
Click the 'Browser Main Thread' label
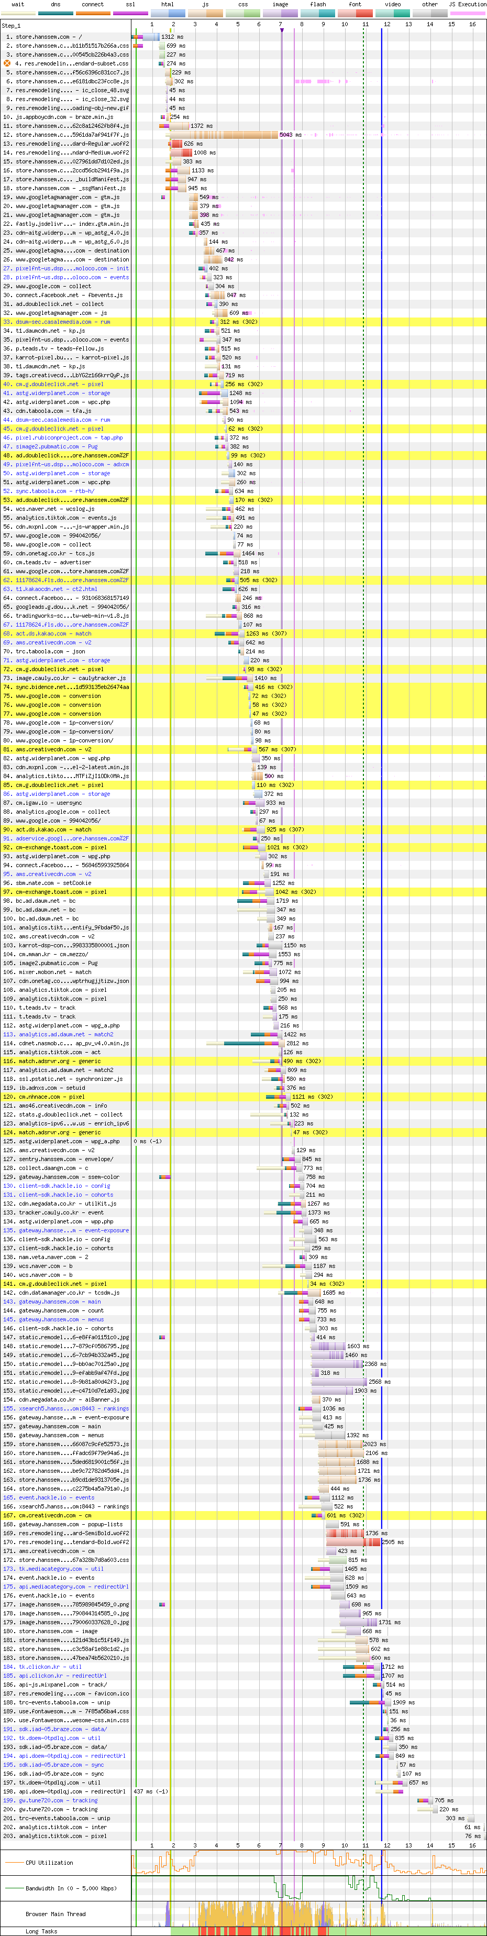pyautogui.click(x=56, y=1914)
